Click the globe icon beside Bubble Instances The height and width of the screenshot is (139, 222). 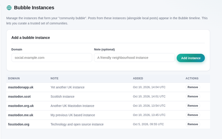point(9,8)
